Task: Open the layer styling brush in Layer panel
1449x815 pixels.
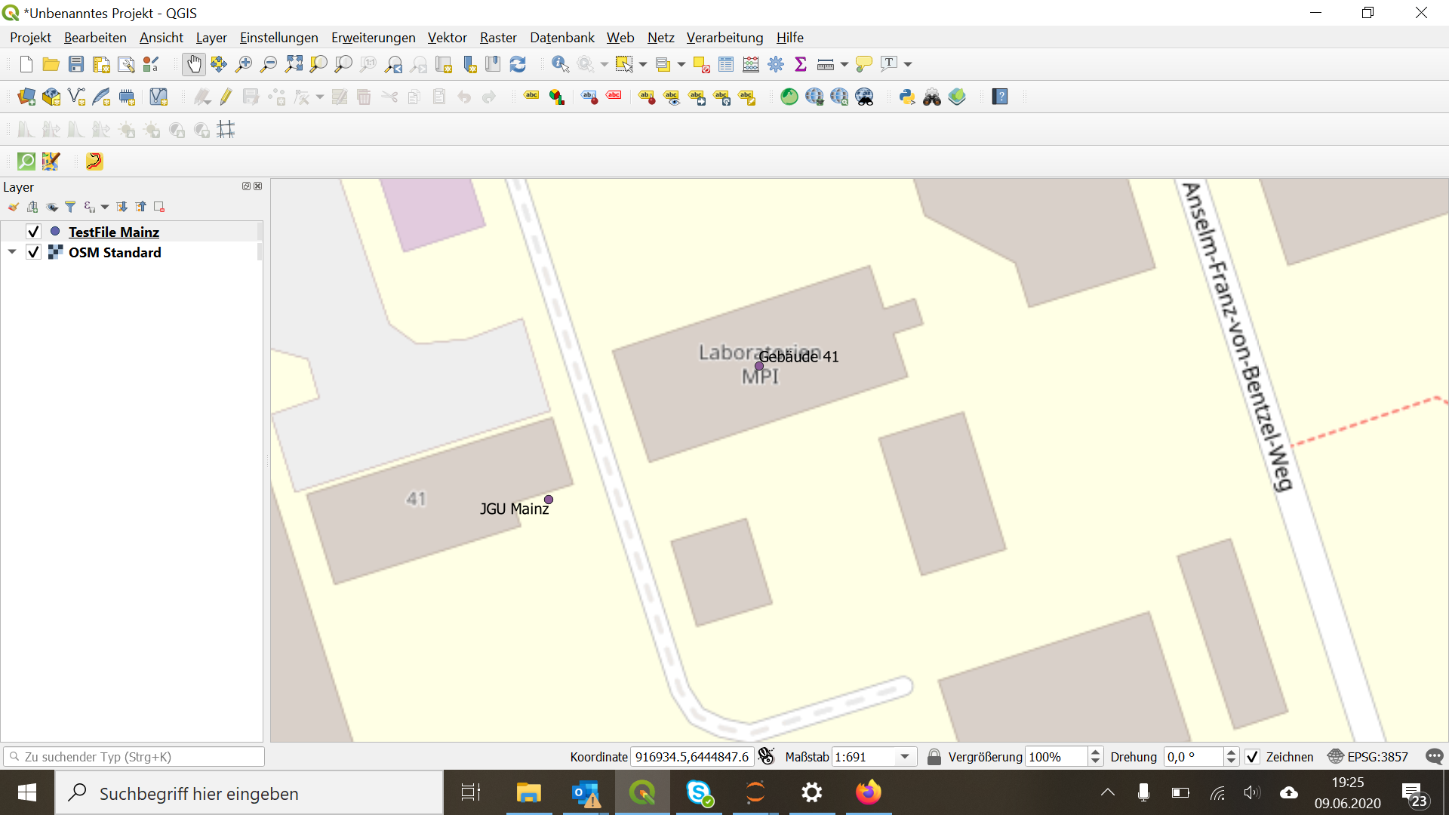Action: point(14,207)
